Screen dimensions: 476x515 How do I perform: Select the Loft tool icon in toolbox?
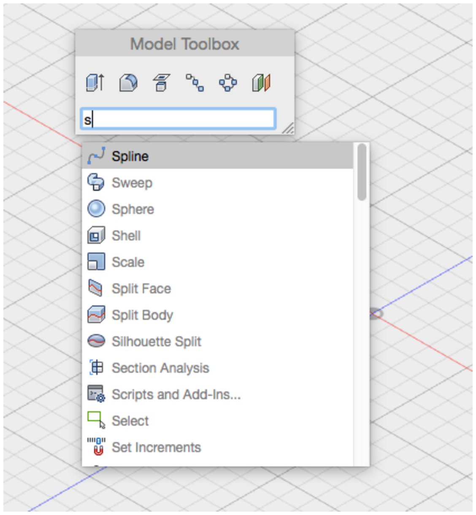(161, 82)
